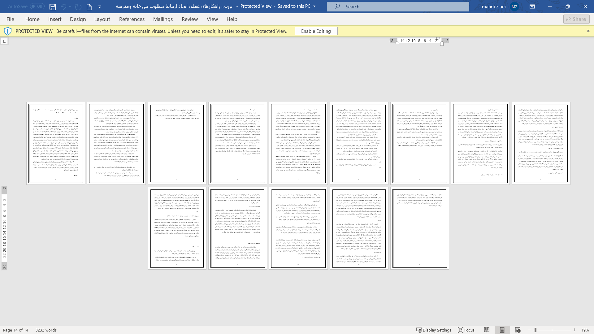Screen dimensions: 594x334
Task: Open the Layout tab
Action: click(102, 19)
